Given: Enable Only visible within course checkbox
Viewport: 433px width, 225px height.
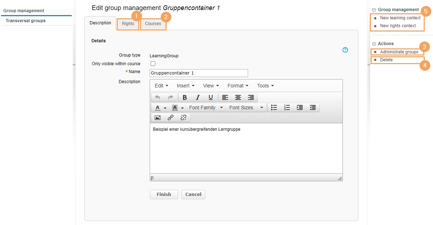Looking at the screenshot, I should pyautogui.click(x=153, y=64).
